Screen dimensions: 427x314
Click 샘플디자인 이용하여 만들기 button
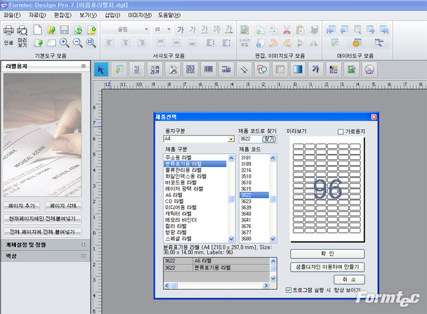pos(327,267)
